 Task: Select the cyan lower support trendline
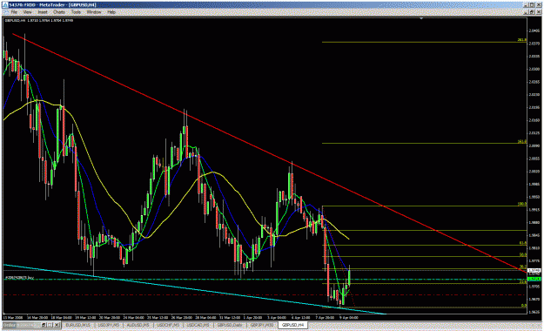click(194, 289)
